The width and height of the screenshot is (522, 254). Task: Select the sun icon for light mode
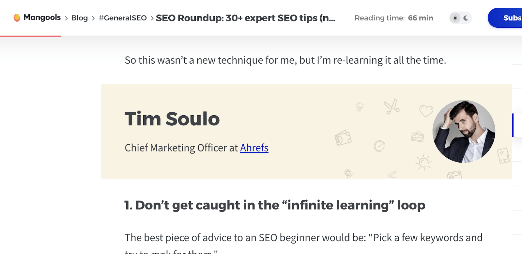pyautogui.click(x=456, y=18)
